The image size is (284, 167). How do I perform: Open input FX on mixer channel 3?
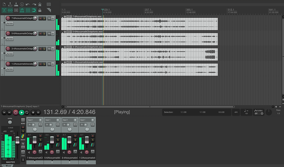[x=75, y=125]
